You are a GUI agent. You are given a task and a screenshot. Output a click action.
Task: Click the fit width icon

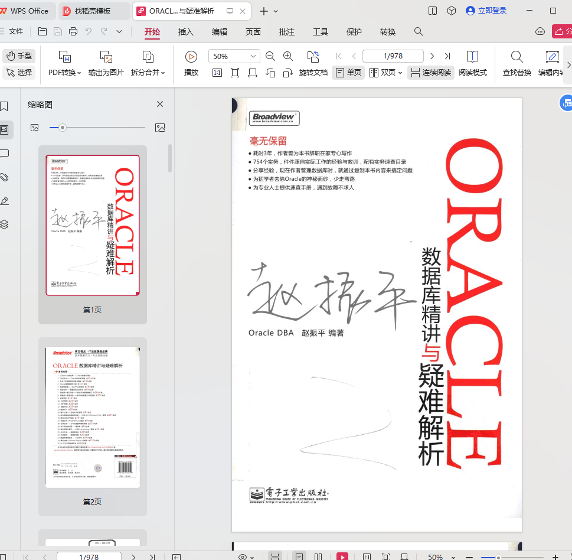[x=253, y=73]
